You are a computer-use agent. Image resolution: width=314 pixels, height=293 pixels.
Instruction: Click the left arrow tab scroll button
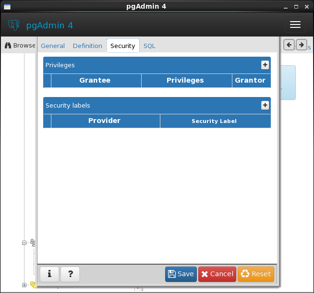[x=289, y=45]
